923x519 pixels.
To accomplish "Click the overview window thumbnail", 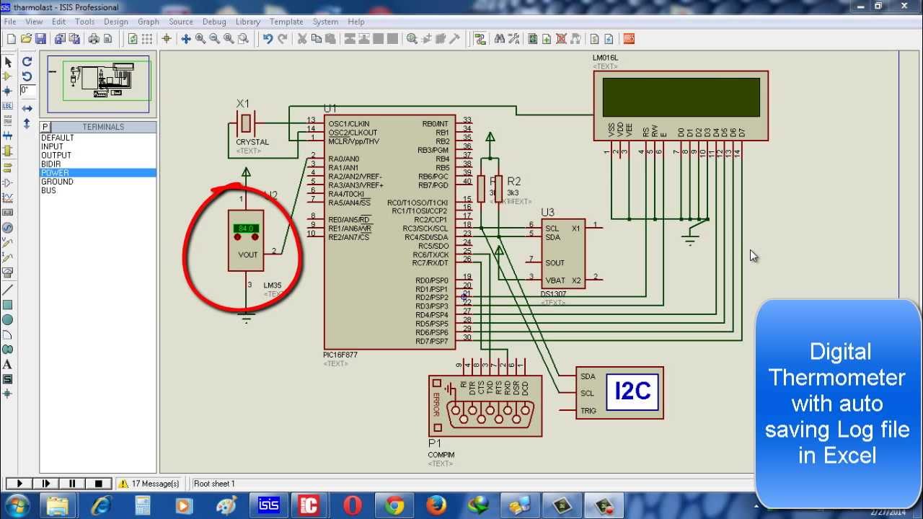I will point(99,84).
